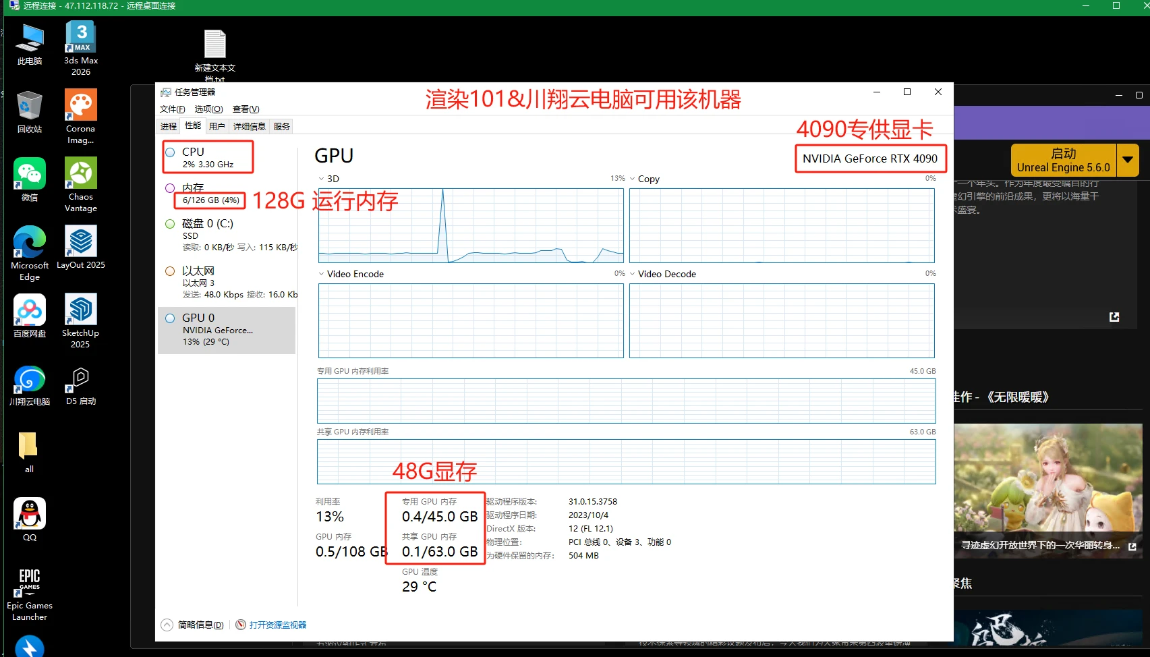The image size is (1150, 657).
Task: Open the 川翔云电脑 desktop icon
Action: 30,385
